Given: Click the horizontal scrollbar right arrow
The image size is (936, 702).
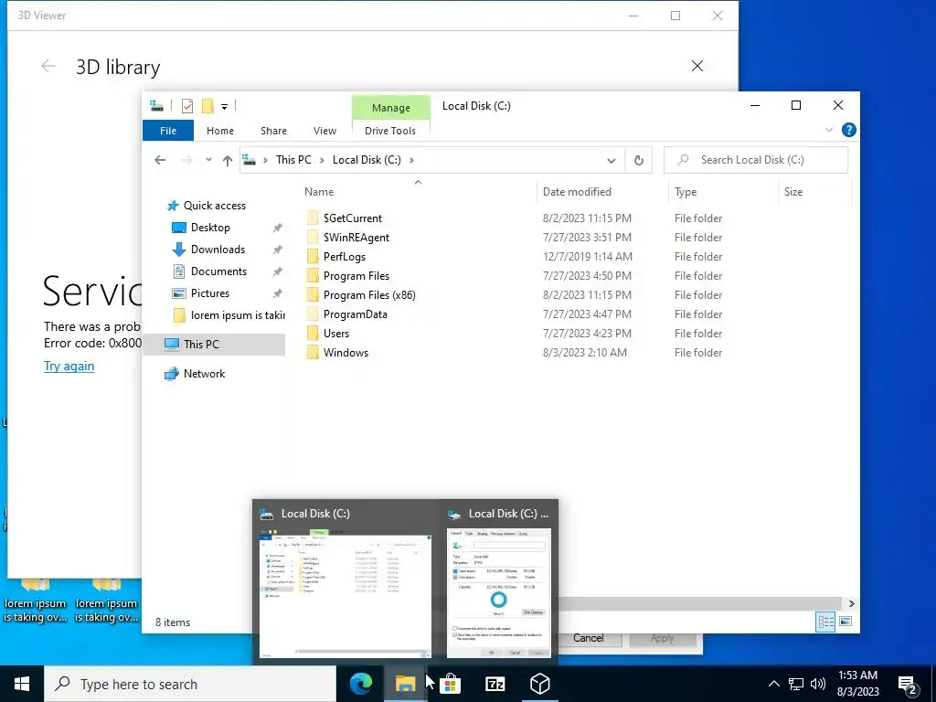Looking at the screenshot, I should click(x=851, y=603).
